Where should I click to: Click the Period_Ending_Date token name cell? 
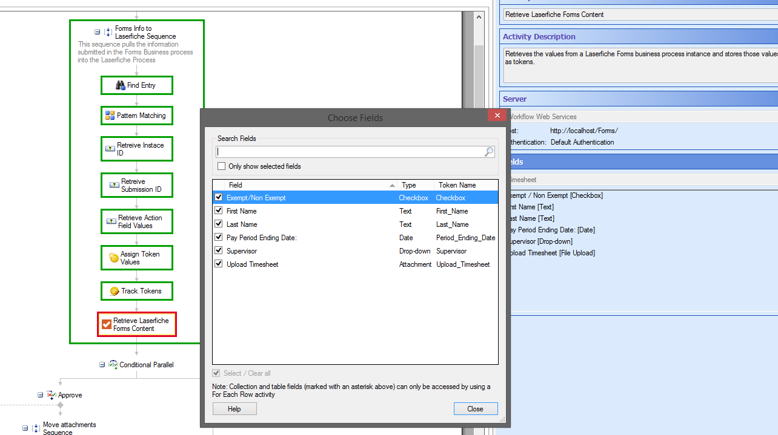[466, 238]
